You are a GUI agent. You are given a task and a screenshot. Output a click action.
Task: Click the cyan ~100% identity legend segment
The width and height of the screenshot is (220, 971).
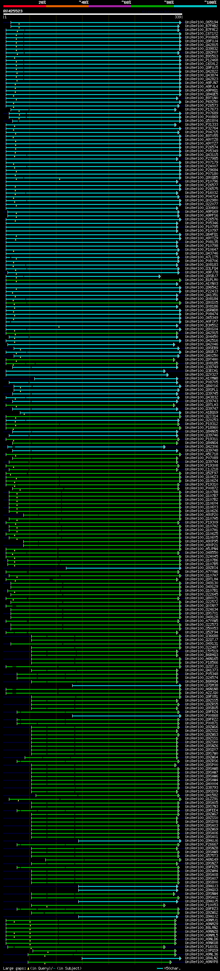196,6
